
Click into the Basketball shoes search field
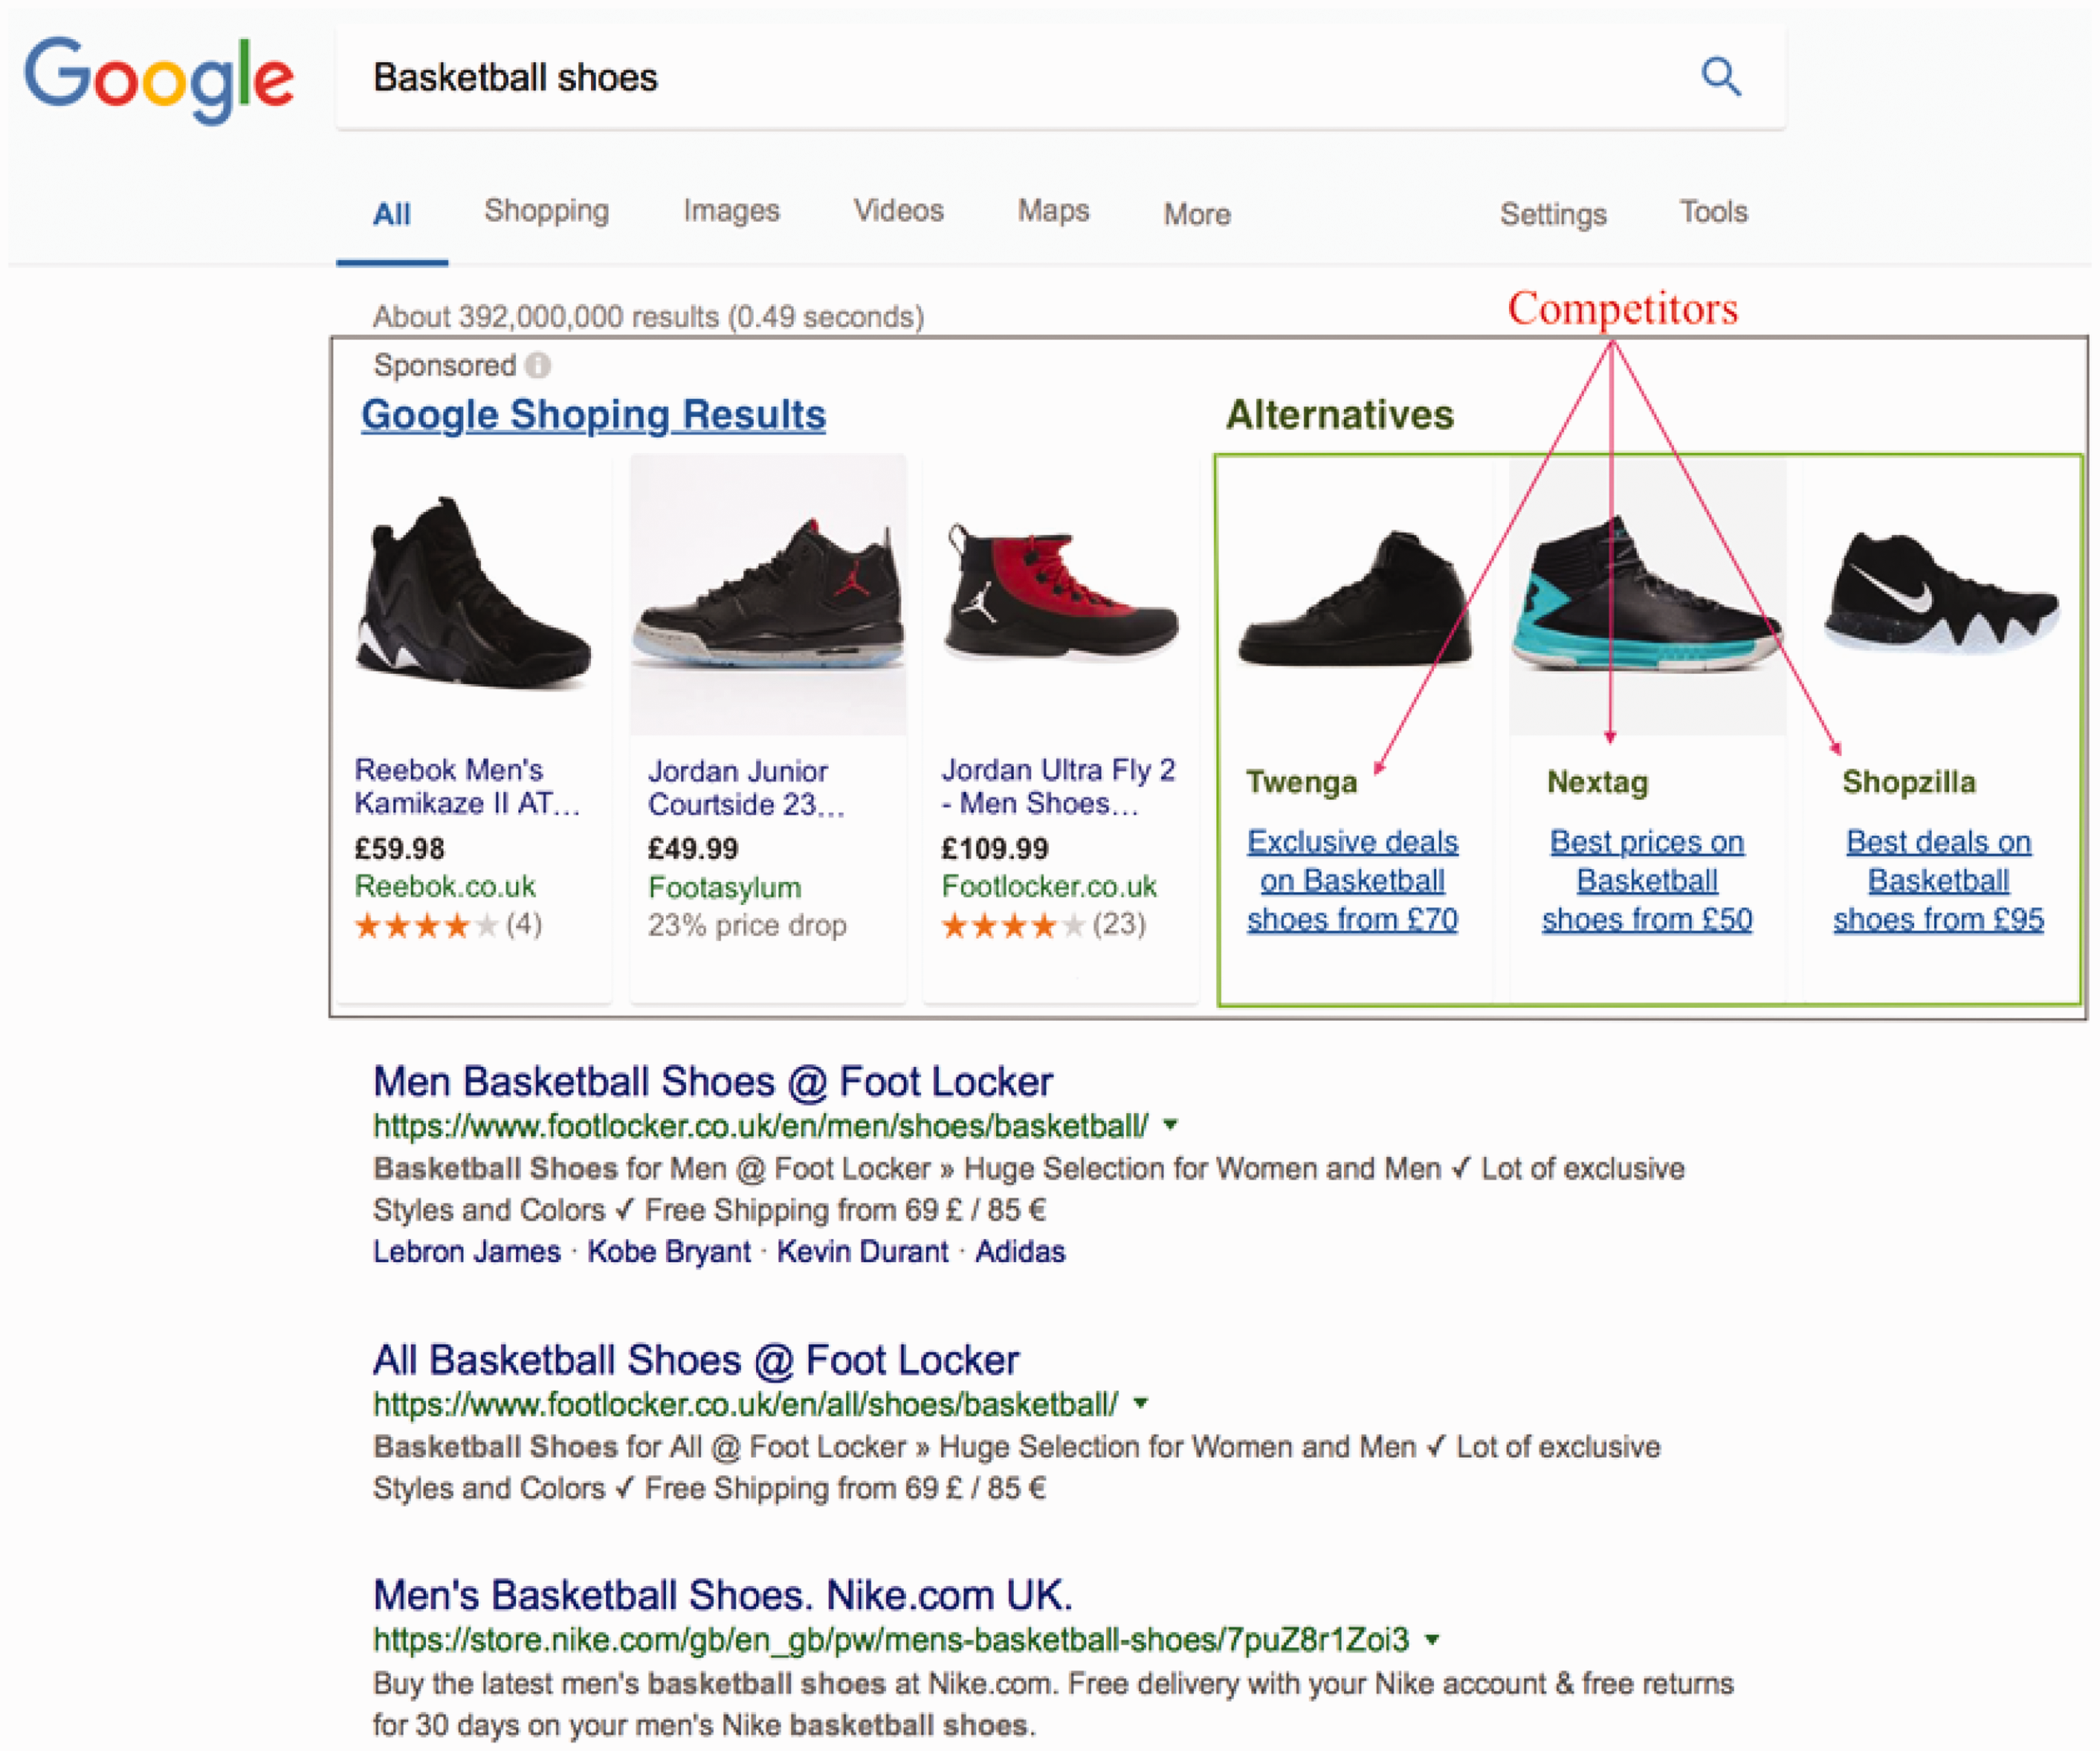1010,78
